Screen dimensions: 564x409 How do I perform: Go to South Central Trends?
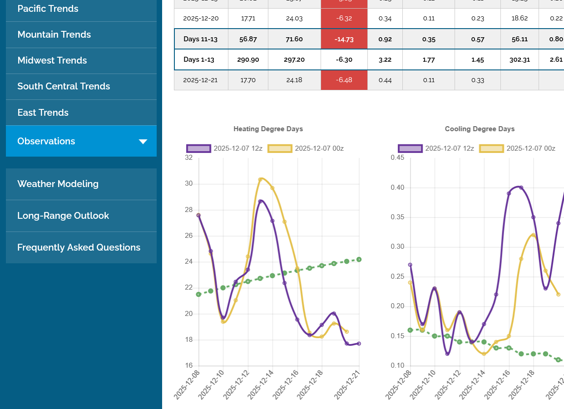64,86
